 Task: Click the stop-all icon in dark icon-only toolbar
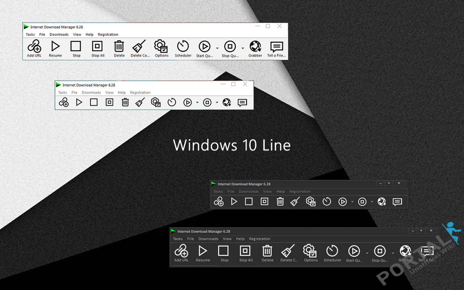click(265, 201)
